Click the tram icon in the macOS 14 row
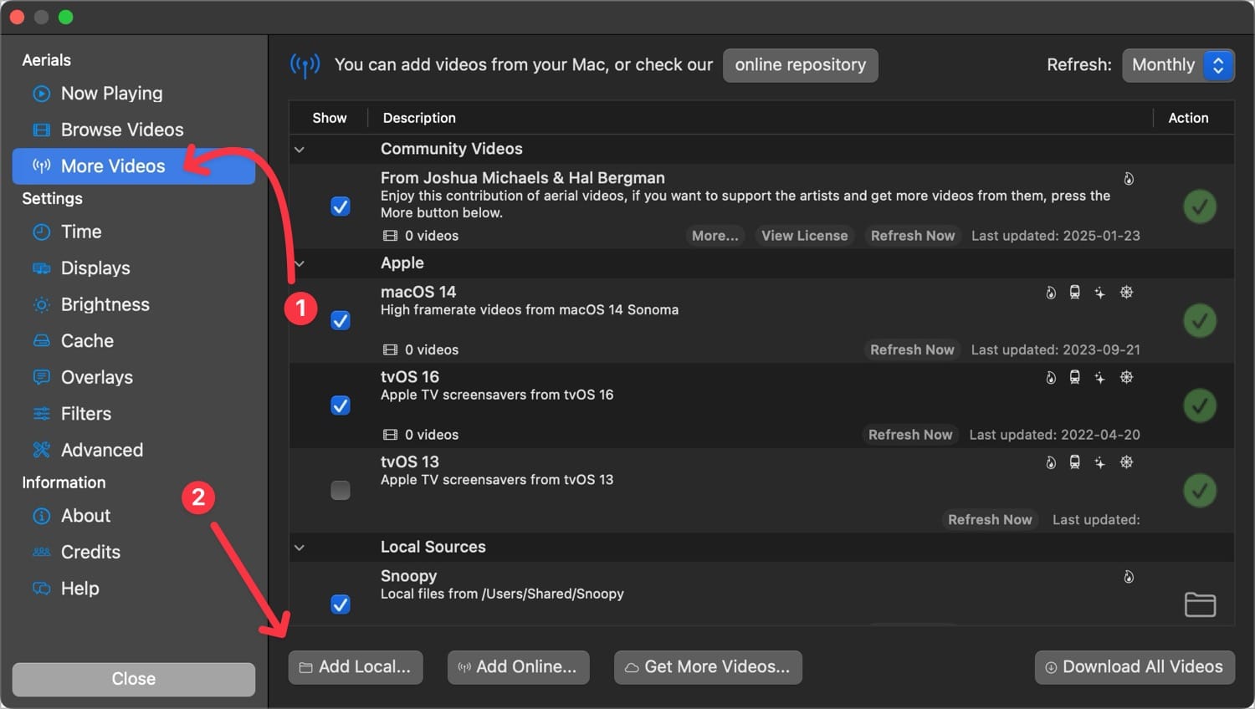The height and width of the screenshot is (709, 1255). (x=1075, y=293)
